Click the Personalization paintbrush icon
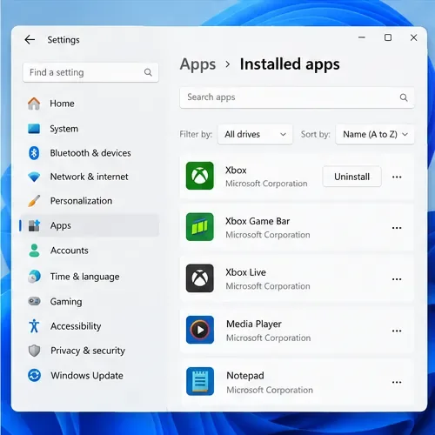 (34, 201)
